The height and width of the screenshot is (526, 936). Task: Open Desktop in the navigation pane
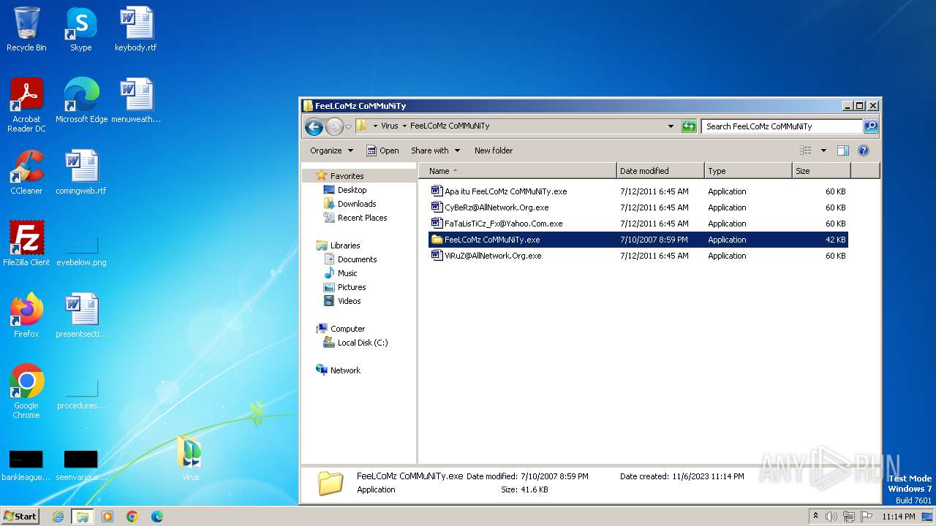tap(352, 190)
